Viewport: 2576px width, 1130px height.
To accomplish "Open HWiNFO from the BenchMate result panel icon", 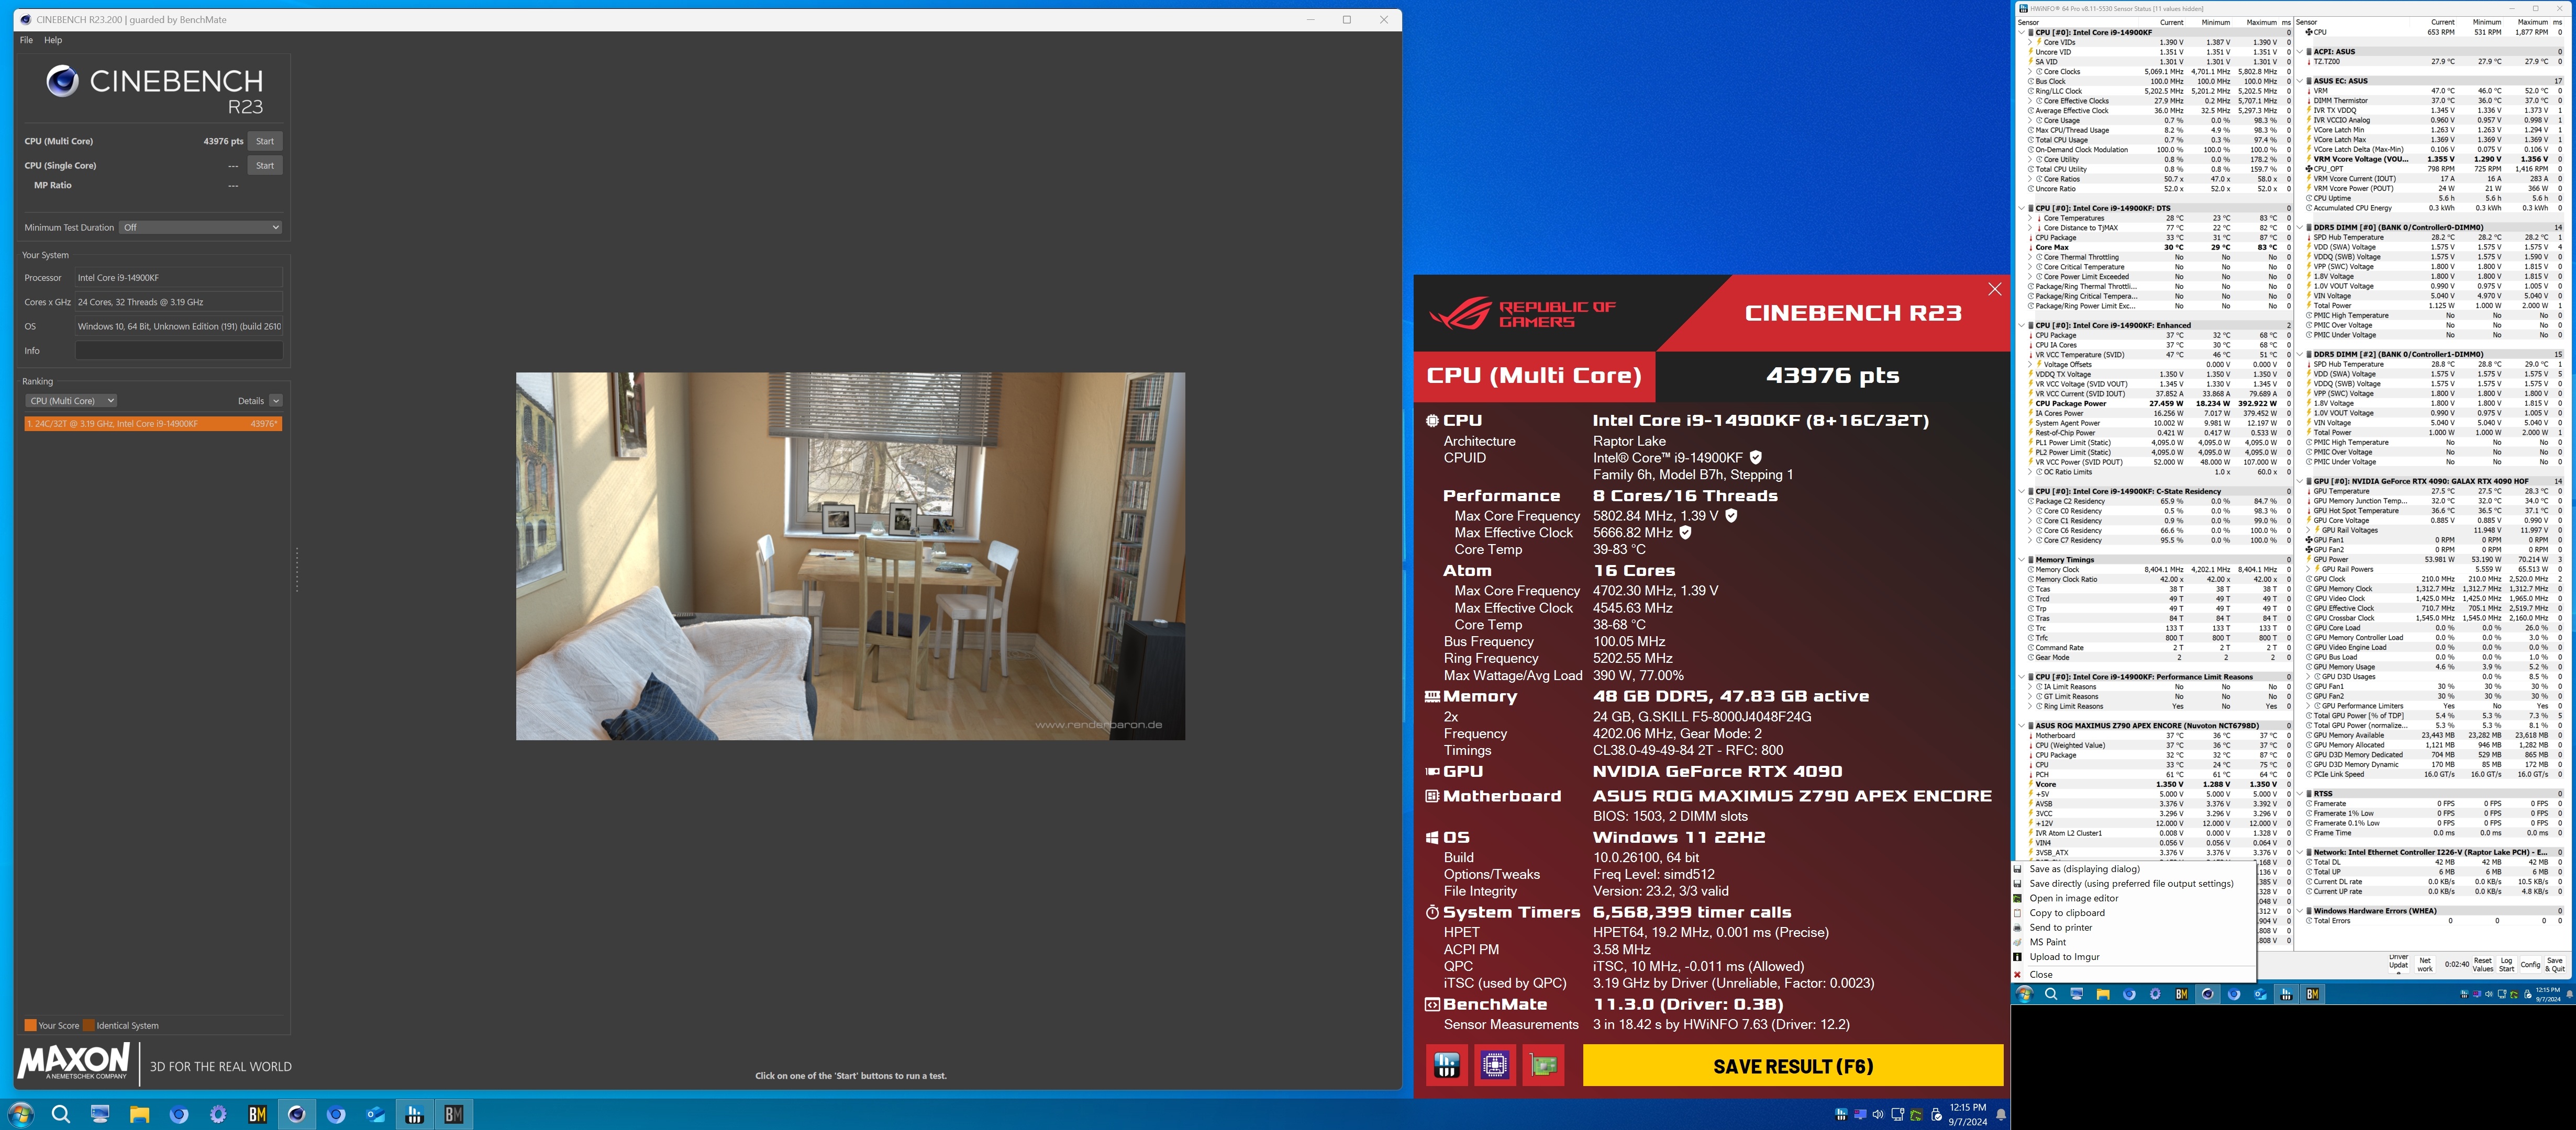I will (x=1447, y=1065).
